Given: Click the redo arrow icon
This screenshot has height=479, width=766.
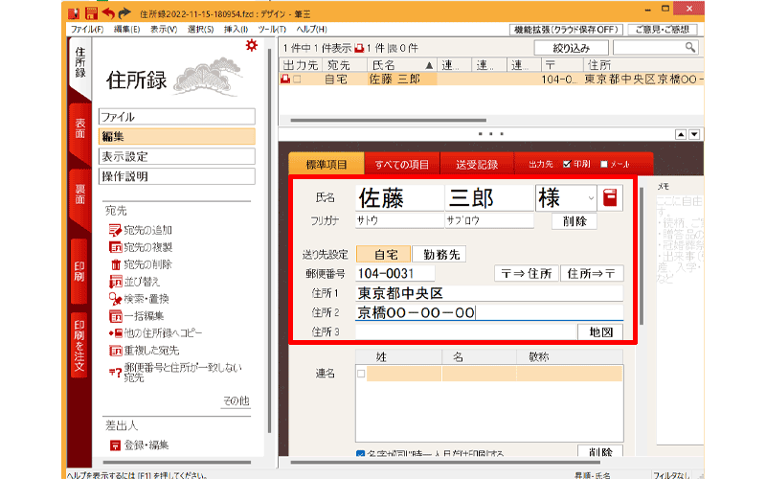Looking at the screenshot, I should (x=125, y=13).
